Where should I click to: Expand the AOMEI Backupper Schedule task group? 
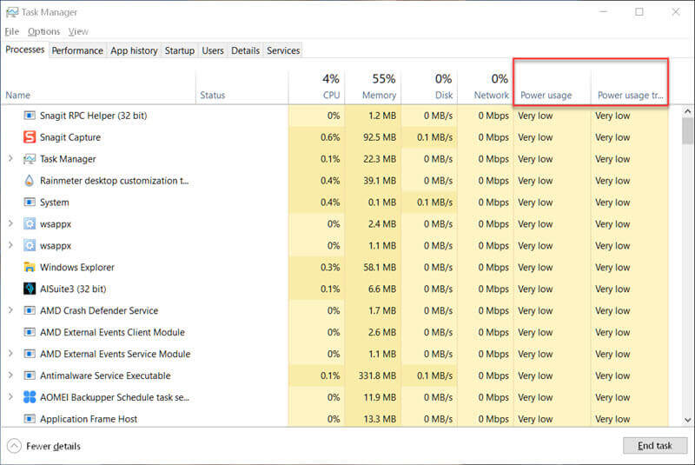tap(10, 397)
